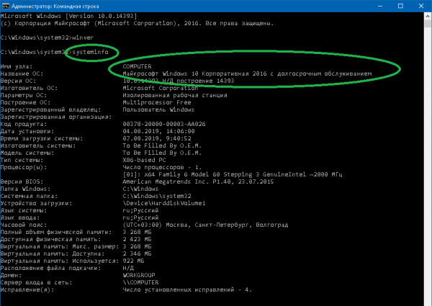Click the 'Домен:' label

(11, 275)
